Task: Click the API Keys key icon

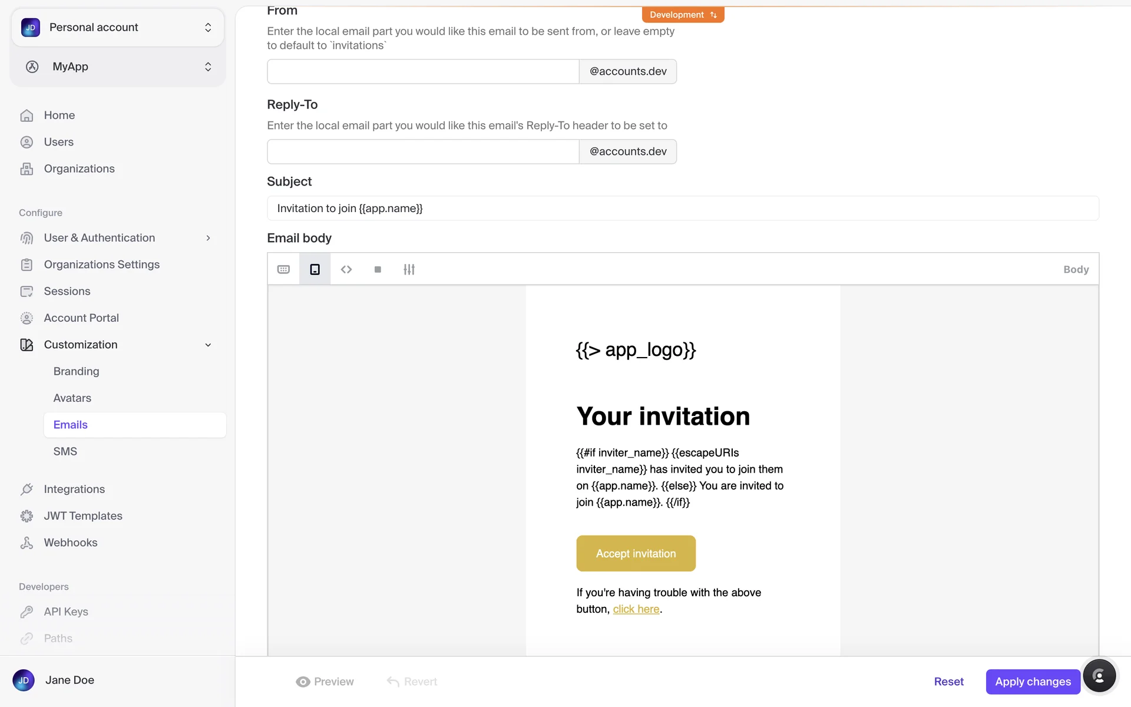Action: [27, 612]
